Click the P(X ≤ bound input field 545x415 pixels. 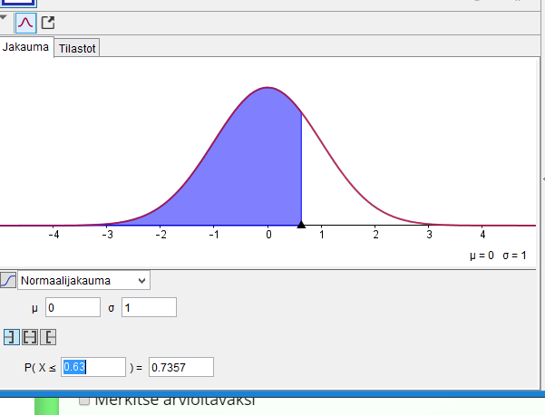(92, 367)
